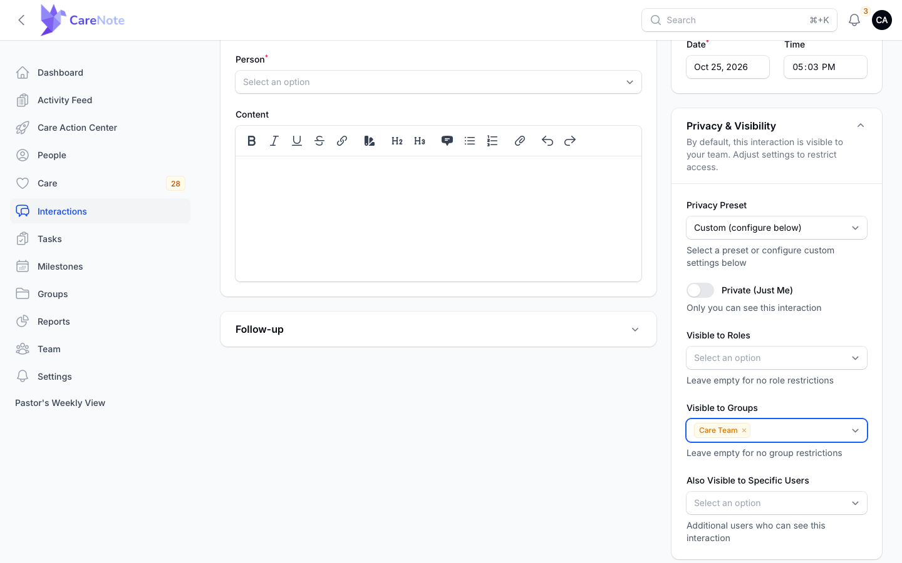Toggle bold formatting in content editor
The image size is (902, 563).
click(x=252, y=141)
